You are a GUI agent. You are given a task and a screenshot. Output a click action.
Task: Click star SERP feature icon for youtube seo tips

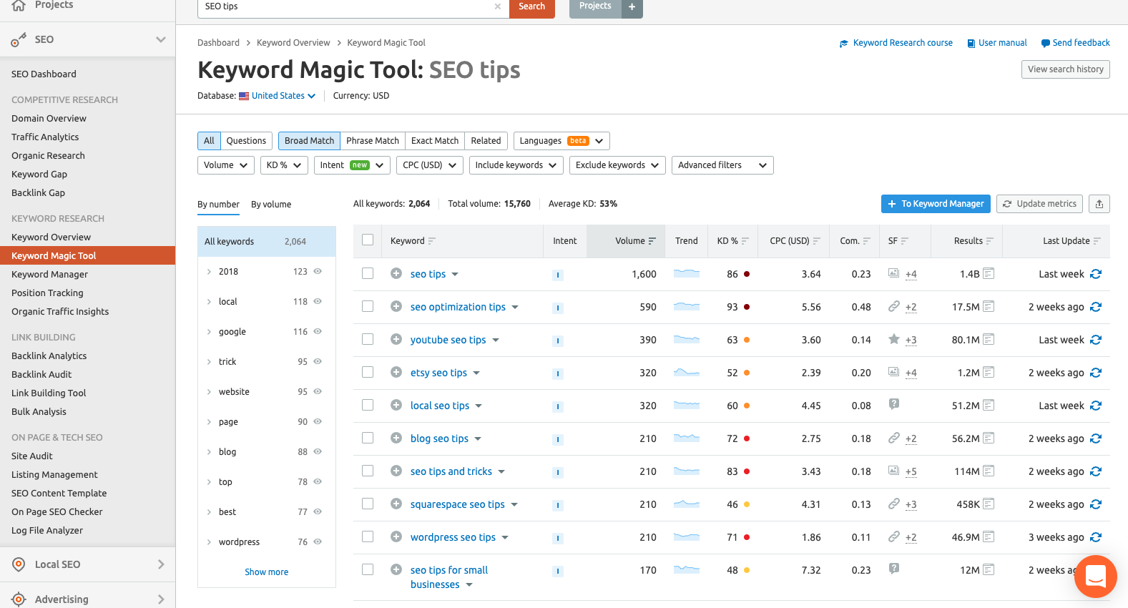(893, 339)
